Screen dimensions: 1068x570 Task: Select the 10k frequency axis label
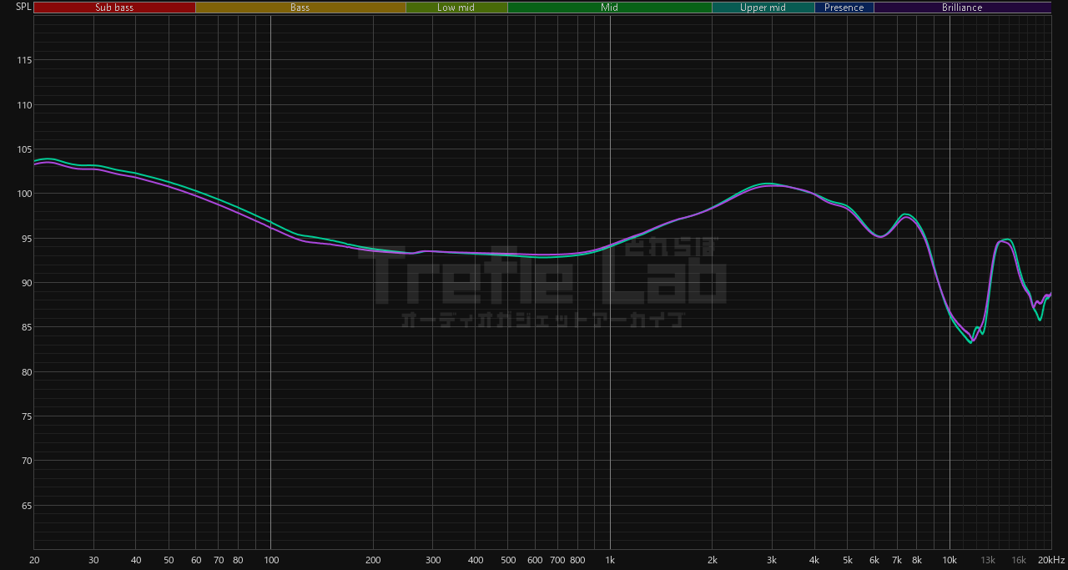(950, 559)
